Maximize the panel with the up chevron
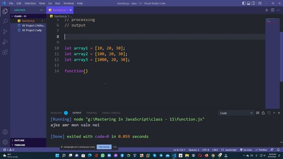283x159 pixels. click(x=274, y=113)
